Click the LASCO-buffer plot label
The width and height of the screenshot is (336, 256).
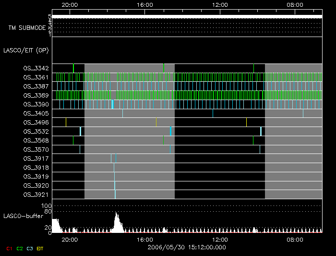point(23,216)
